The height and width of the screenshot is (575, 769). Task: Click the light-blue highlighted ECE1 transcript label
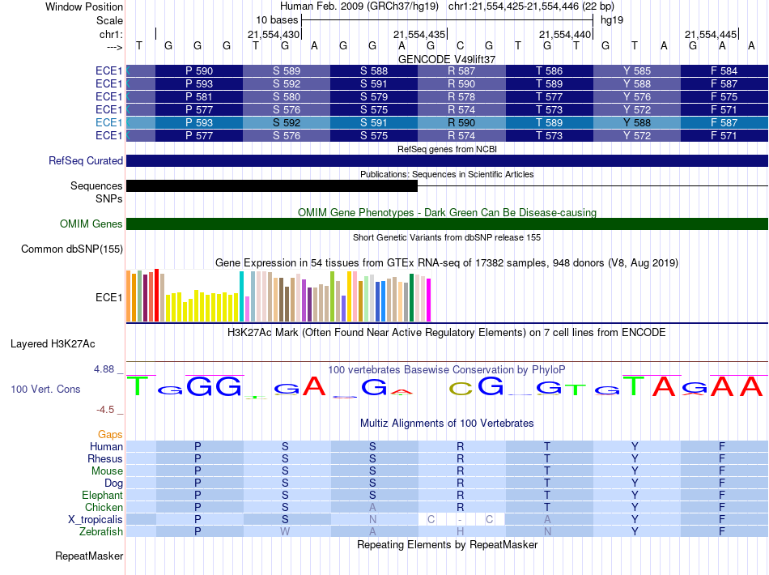[x=108, y=122]
